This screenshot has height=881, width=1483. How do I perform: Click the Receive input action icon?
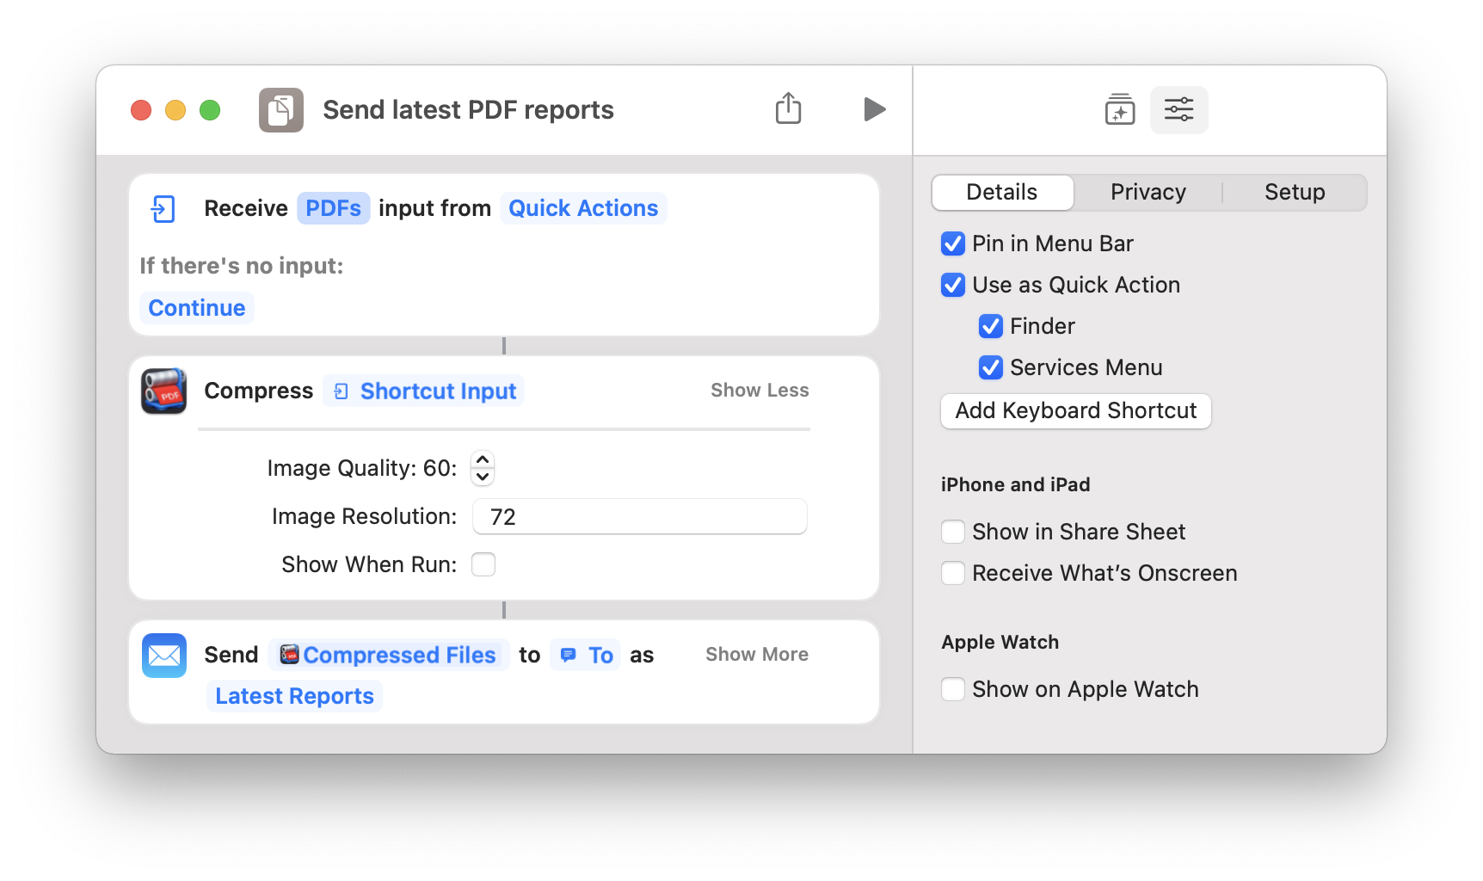(163, 209)
